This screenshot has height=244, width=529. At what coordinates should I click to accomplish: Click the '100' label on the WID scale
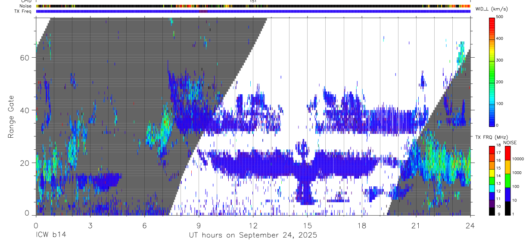(500, 104)
